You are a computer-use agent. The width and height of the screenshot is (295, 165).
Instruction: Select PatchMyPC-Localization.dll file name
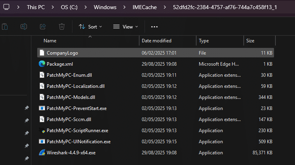(76, 86)
